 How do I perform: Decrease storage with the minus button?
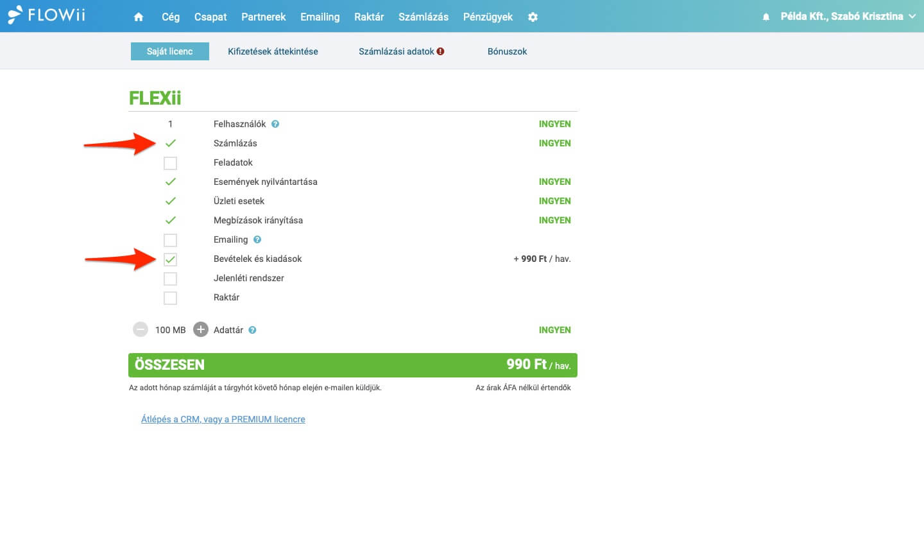(141, 329)
